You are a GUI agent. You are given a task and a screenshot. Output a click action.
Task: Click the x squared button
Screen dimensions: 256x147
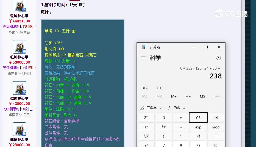pyautogui.click(x=146, y=127)
